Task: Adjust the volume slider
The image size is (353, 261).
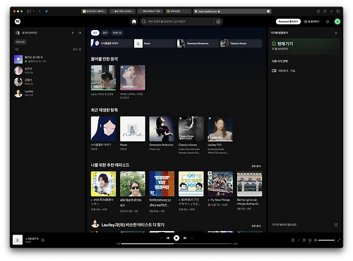Action: tap(327, 240)
